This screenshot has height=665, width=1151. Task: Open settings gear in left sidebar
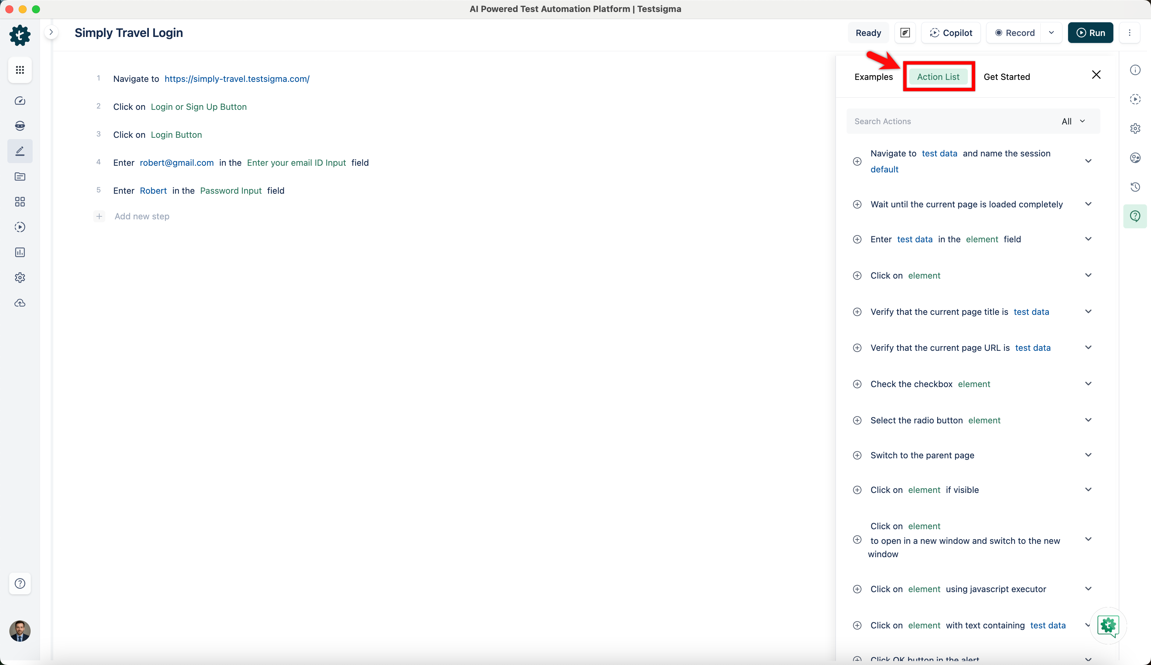pos(20,277)
